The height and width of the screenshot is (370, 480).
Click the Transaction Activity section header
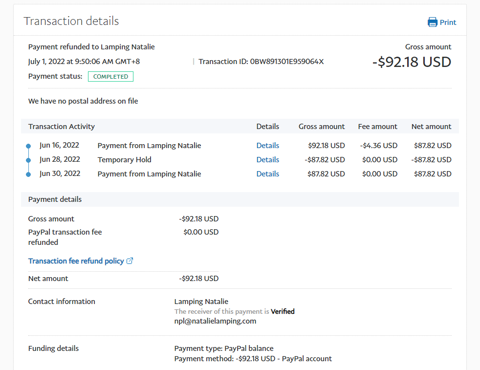point(62,127)
